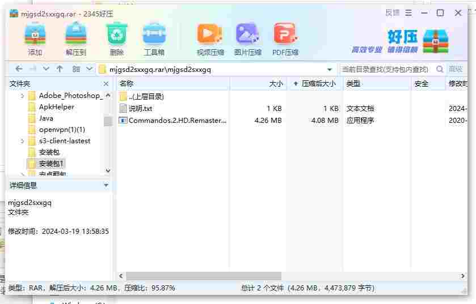The image size is (476, 304).
Task: Go back with the left arrow
Action: click(19, 69)
